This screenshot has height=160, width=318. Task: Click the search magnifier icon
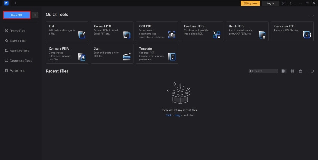252,71
